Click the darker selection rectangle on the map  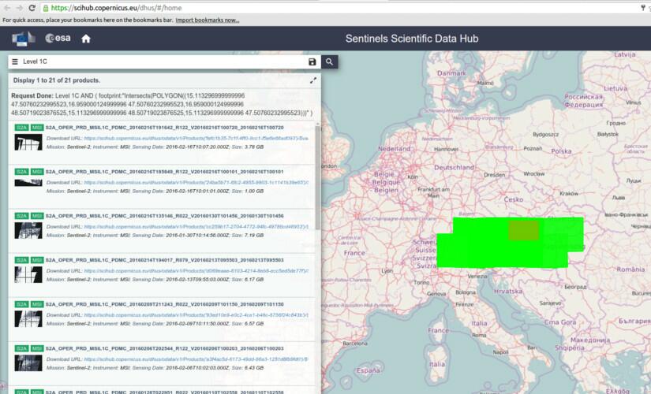[x=524, y=230]
